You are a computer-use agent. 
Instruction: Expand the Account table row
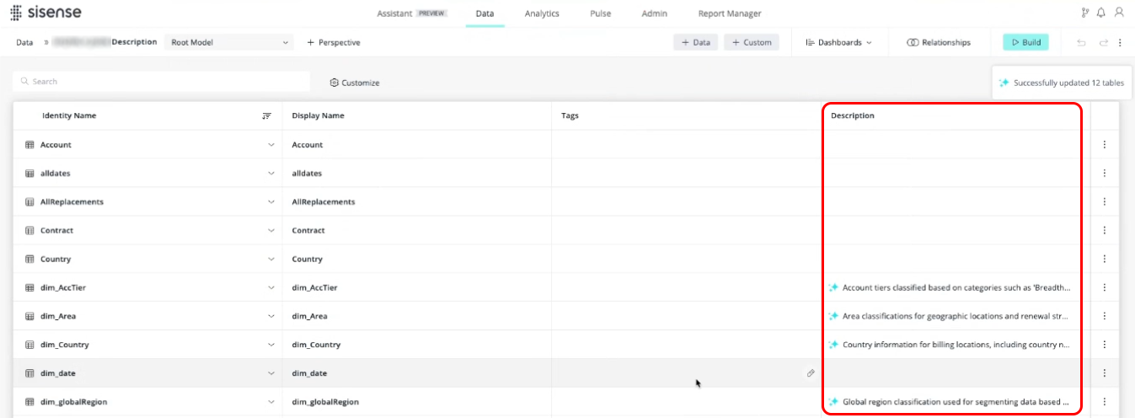point(271,145)
